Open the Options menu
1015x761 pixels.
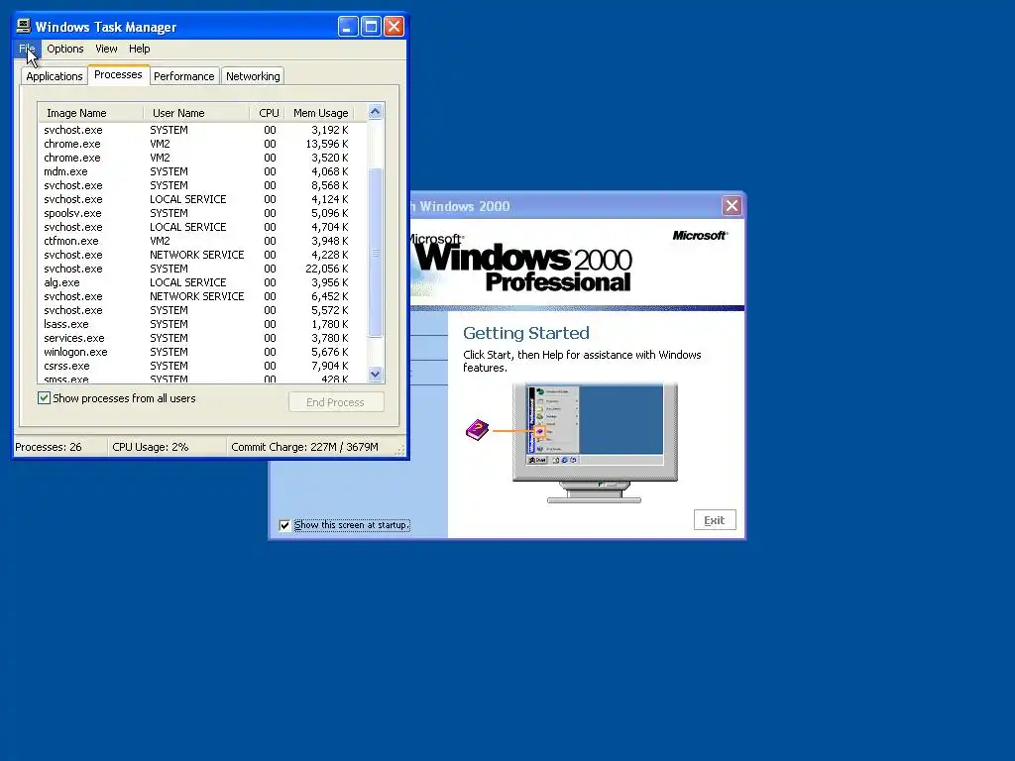pos(64,49)
